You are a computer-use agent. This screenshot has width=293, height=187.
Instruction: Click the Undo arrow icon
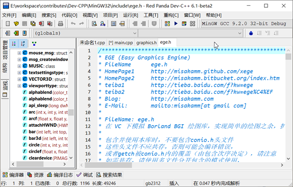pyautogui.click(x=73, y=24)
